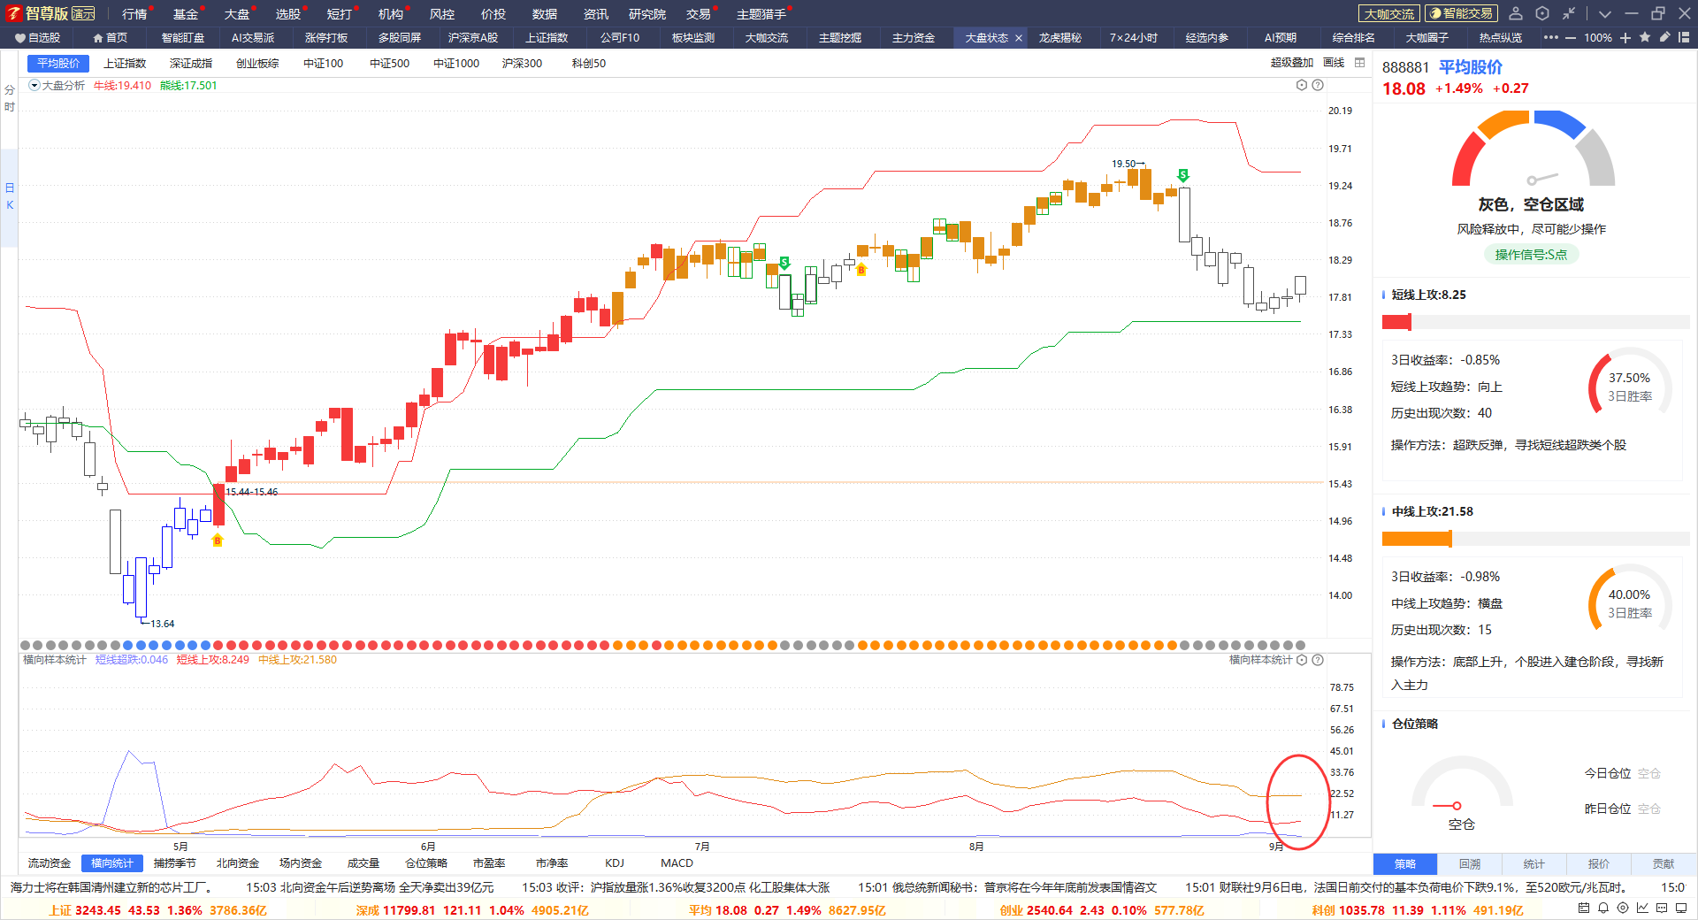1698x920 pixels.
Task: Select the 科创50 index option
Action: [589, 64]
